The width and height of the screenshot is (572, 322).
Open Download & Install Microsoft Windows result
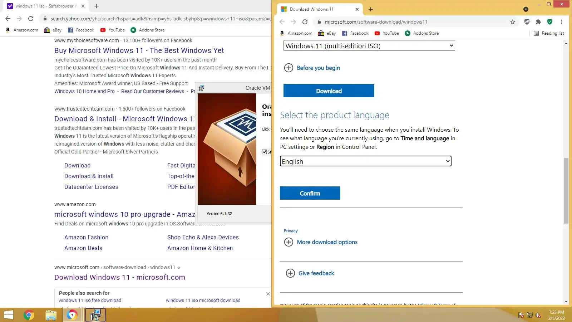[x=124, y=119]
